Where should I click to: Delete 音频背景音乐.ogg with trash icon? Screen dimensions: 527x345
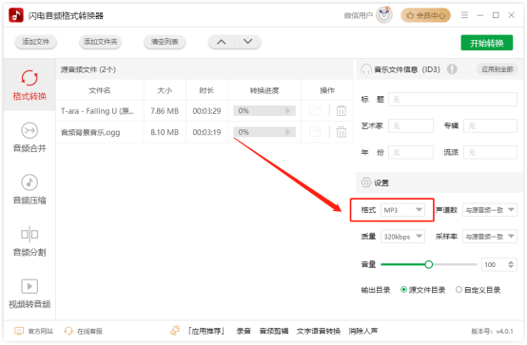pos(342,132)
